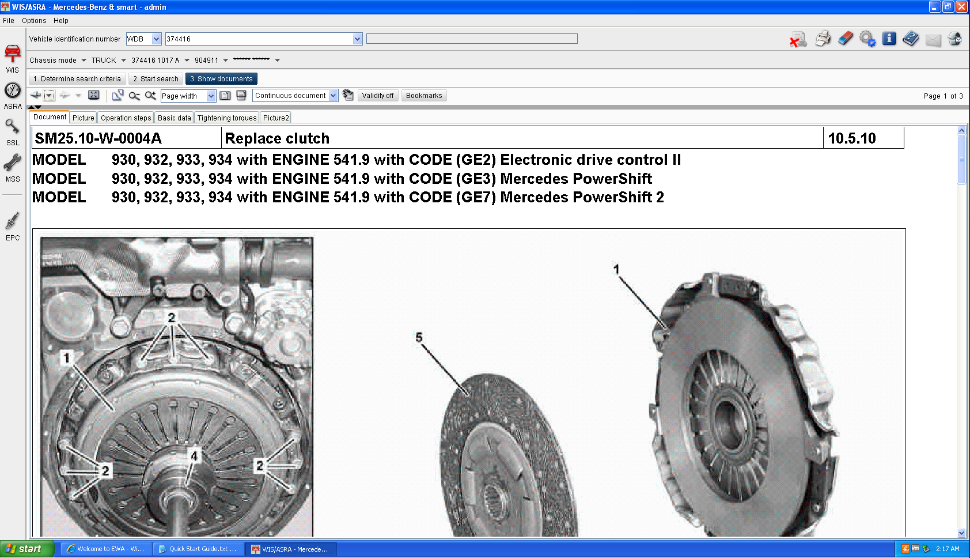This screenshot has width=970, height=558.
Task: Click the Bookmarks button
Action: tap(424, 96)
